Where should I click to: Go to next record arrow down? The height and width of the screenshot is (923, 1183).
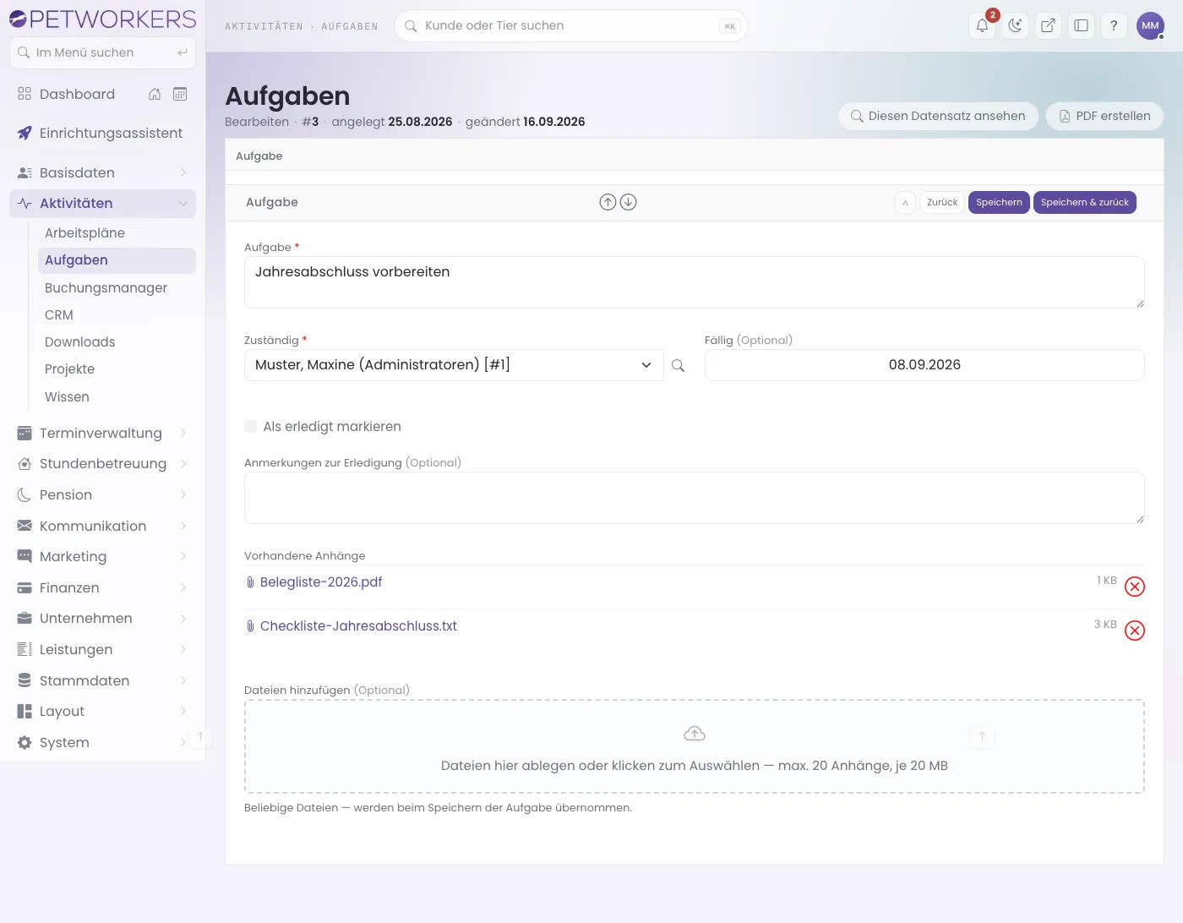click(628, 202)
